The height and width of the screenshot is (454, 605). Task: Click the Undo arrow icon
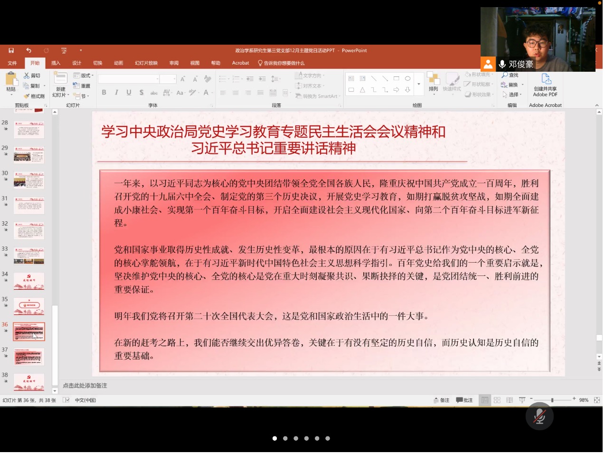(28, 50)
